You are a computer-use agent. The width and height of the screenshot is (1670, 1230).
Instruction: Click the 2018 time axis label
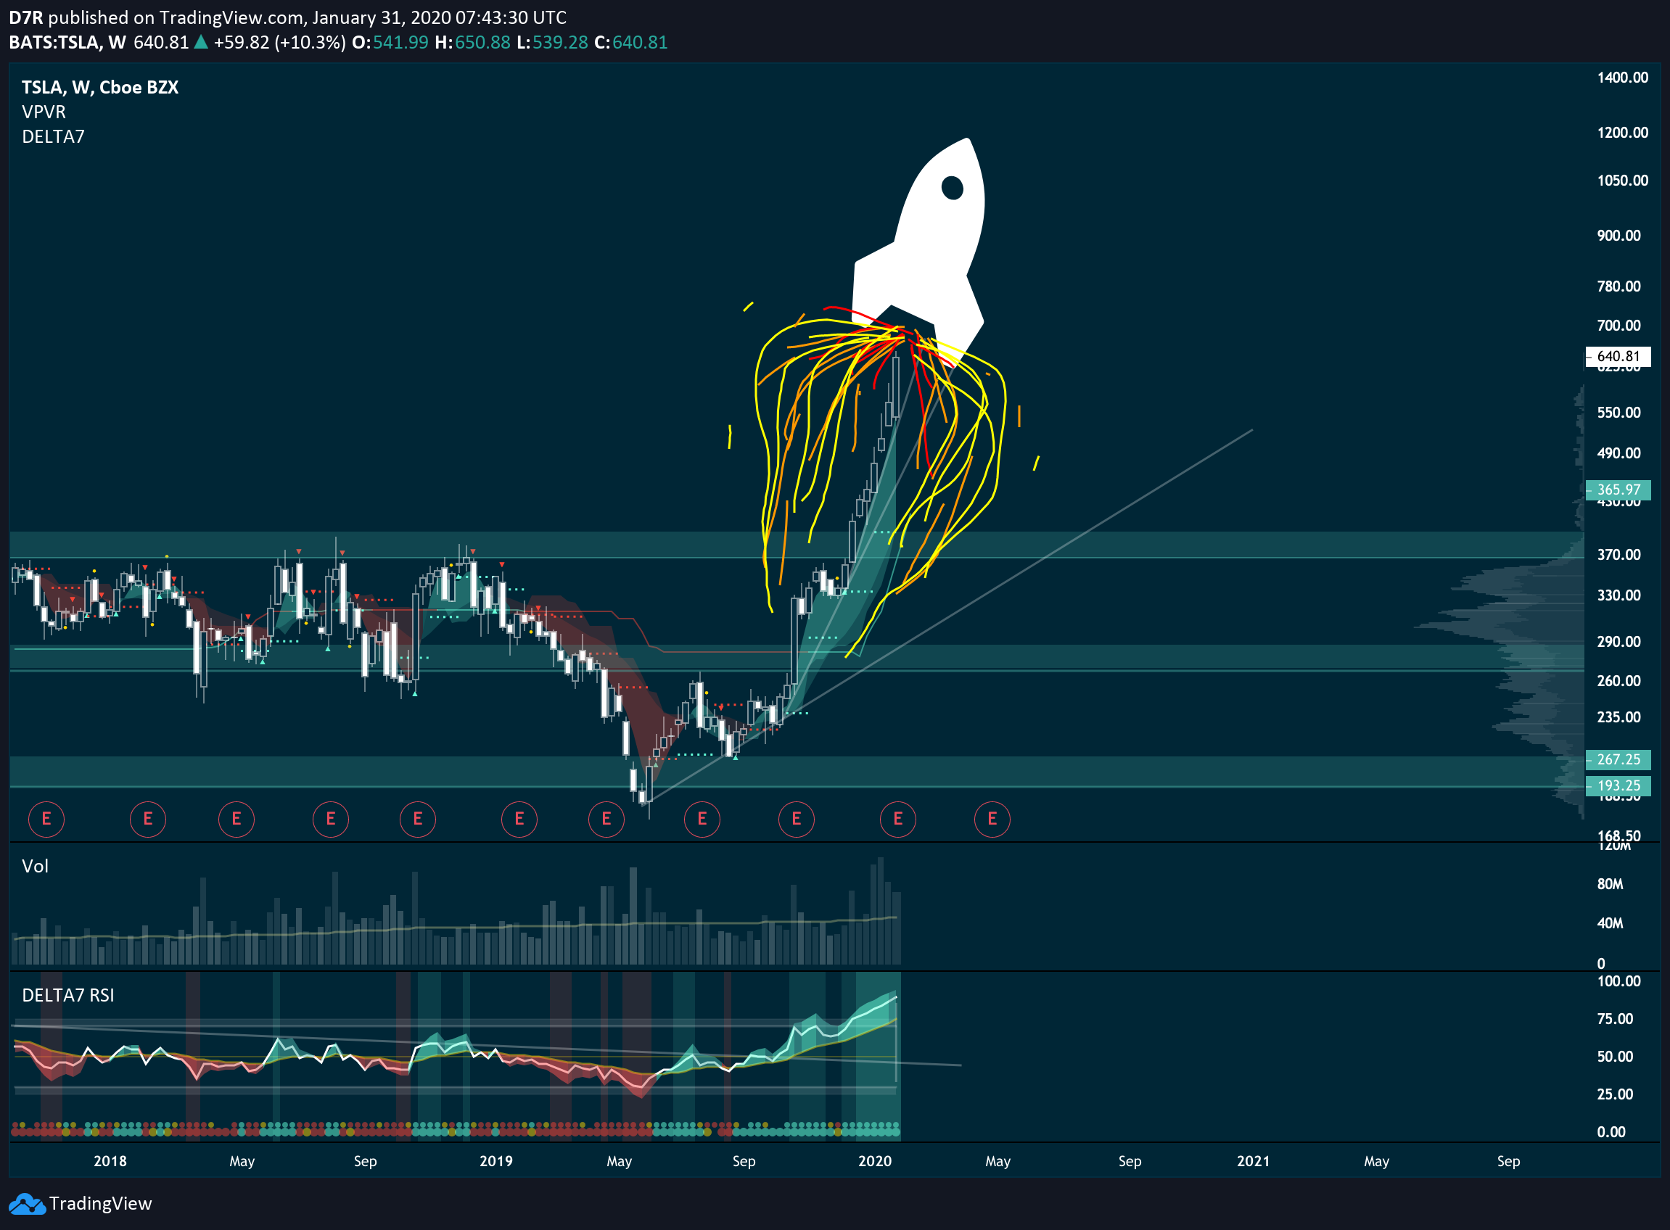(110, 1162)
